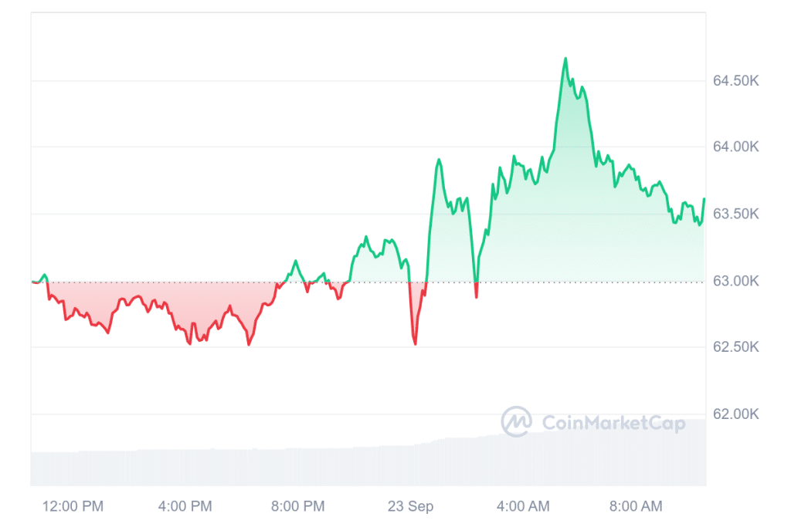Click the CoinMarketCap logo icon
The image size is (791, 527).
516,421
